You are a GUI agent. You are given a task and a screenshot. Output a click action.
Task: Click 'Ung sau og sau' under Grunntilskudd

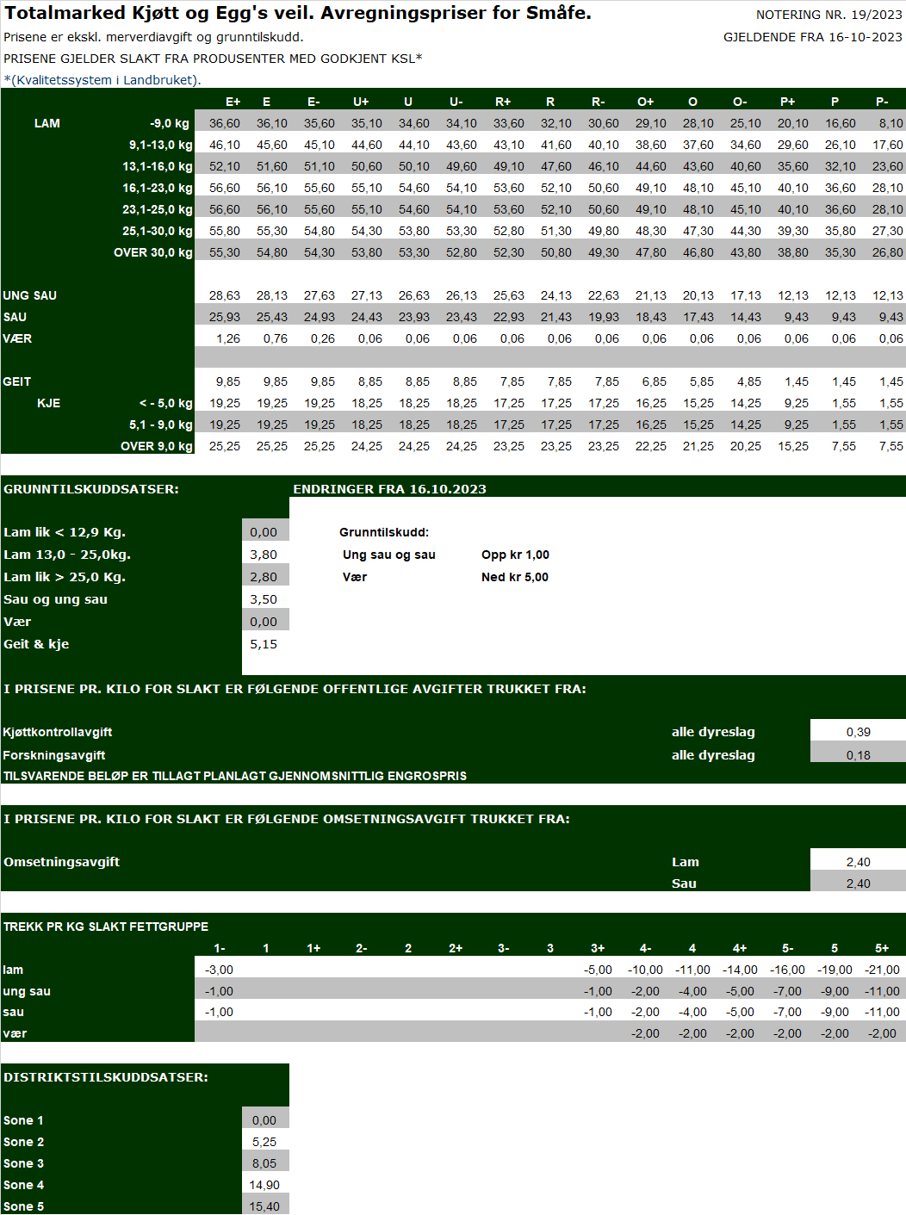[389, 555]
